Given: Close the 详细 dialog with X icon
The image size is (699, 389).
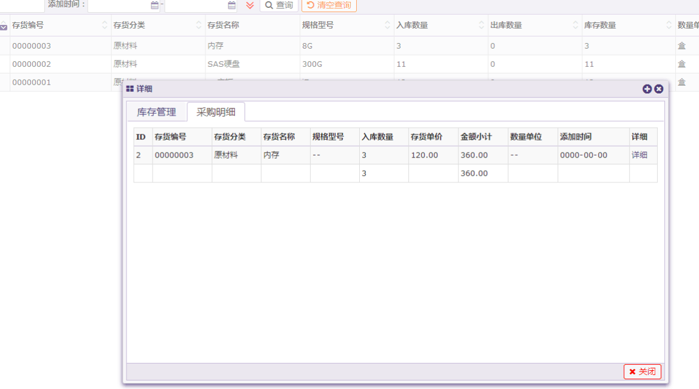Looking at the screenshot, I should (659, 89).
